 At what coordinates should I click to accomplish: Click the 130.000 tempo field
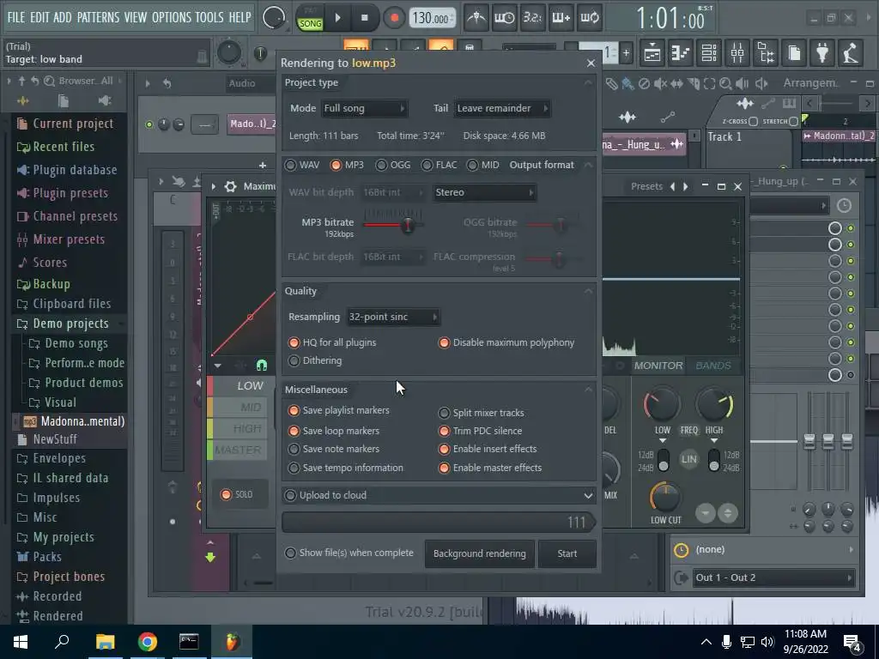pyautogui.click(x=432, y=18)
